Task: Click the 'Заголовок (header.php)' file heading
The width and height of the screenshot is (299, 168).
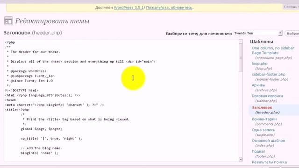Action: (x=33, y=33)
